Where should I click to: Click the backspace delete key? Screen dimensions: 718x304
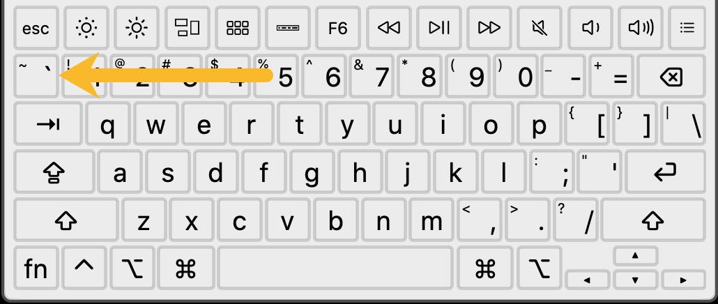pyautogui.click(x=671, y=77)
